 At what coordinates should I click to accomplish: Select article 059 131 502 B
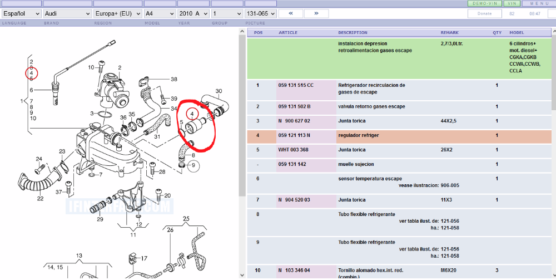(x=294, y=106)
